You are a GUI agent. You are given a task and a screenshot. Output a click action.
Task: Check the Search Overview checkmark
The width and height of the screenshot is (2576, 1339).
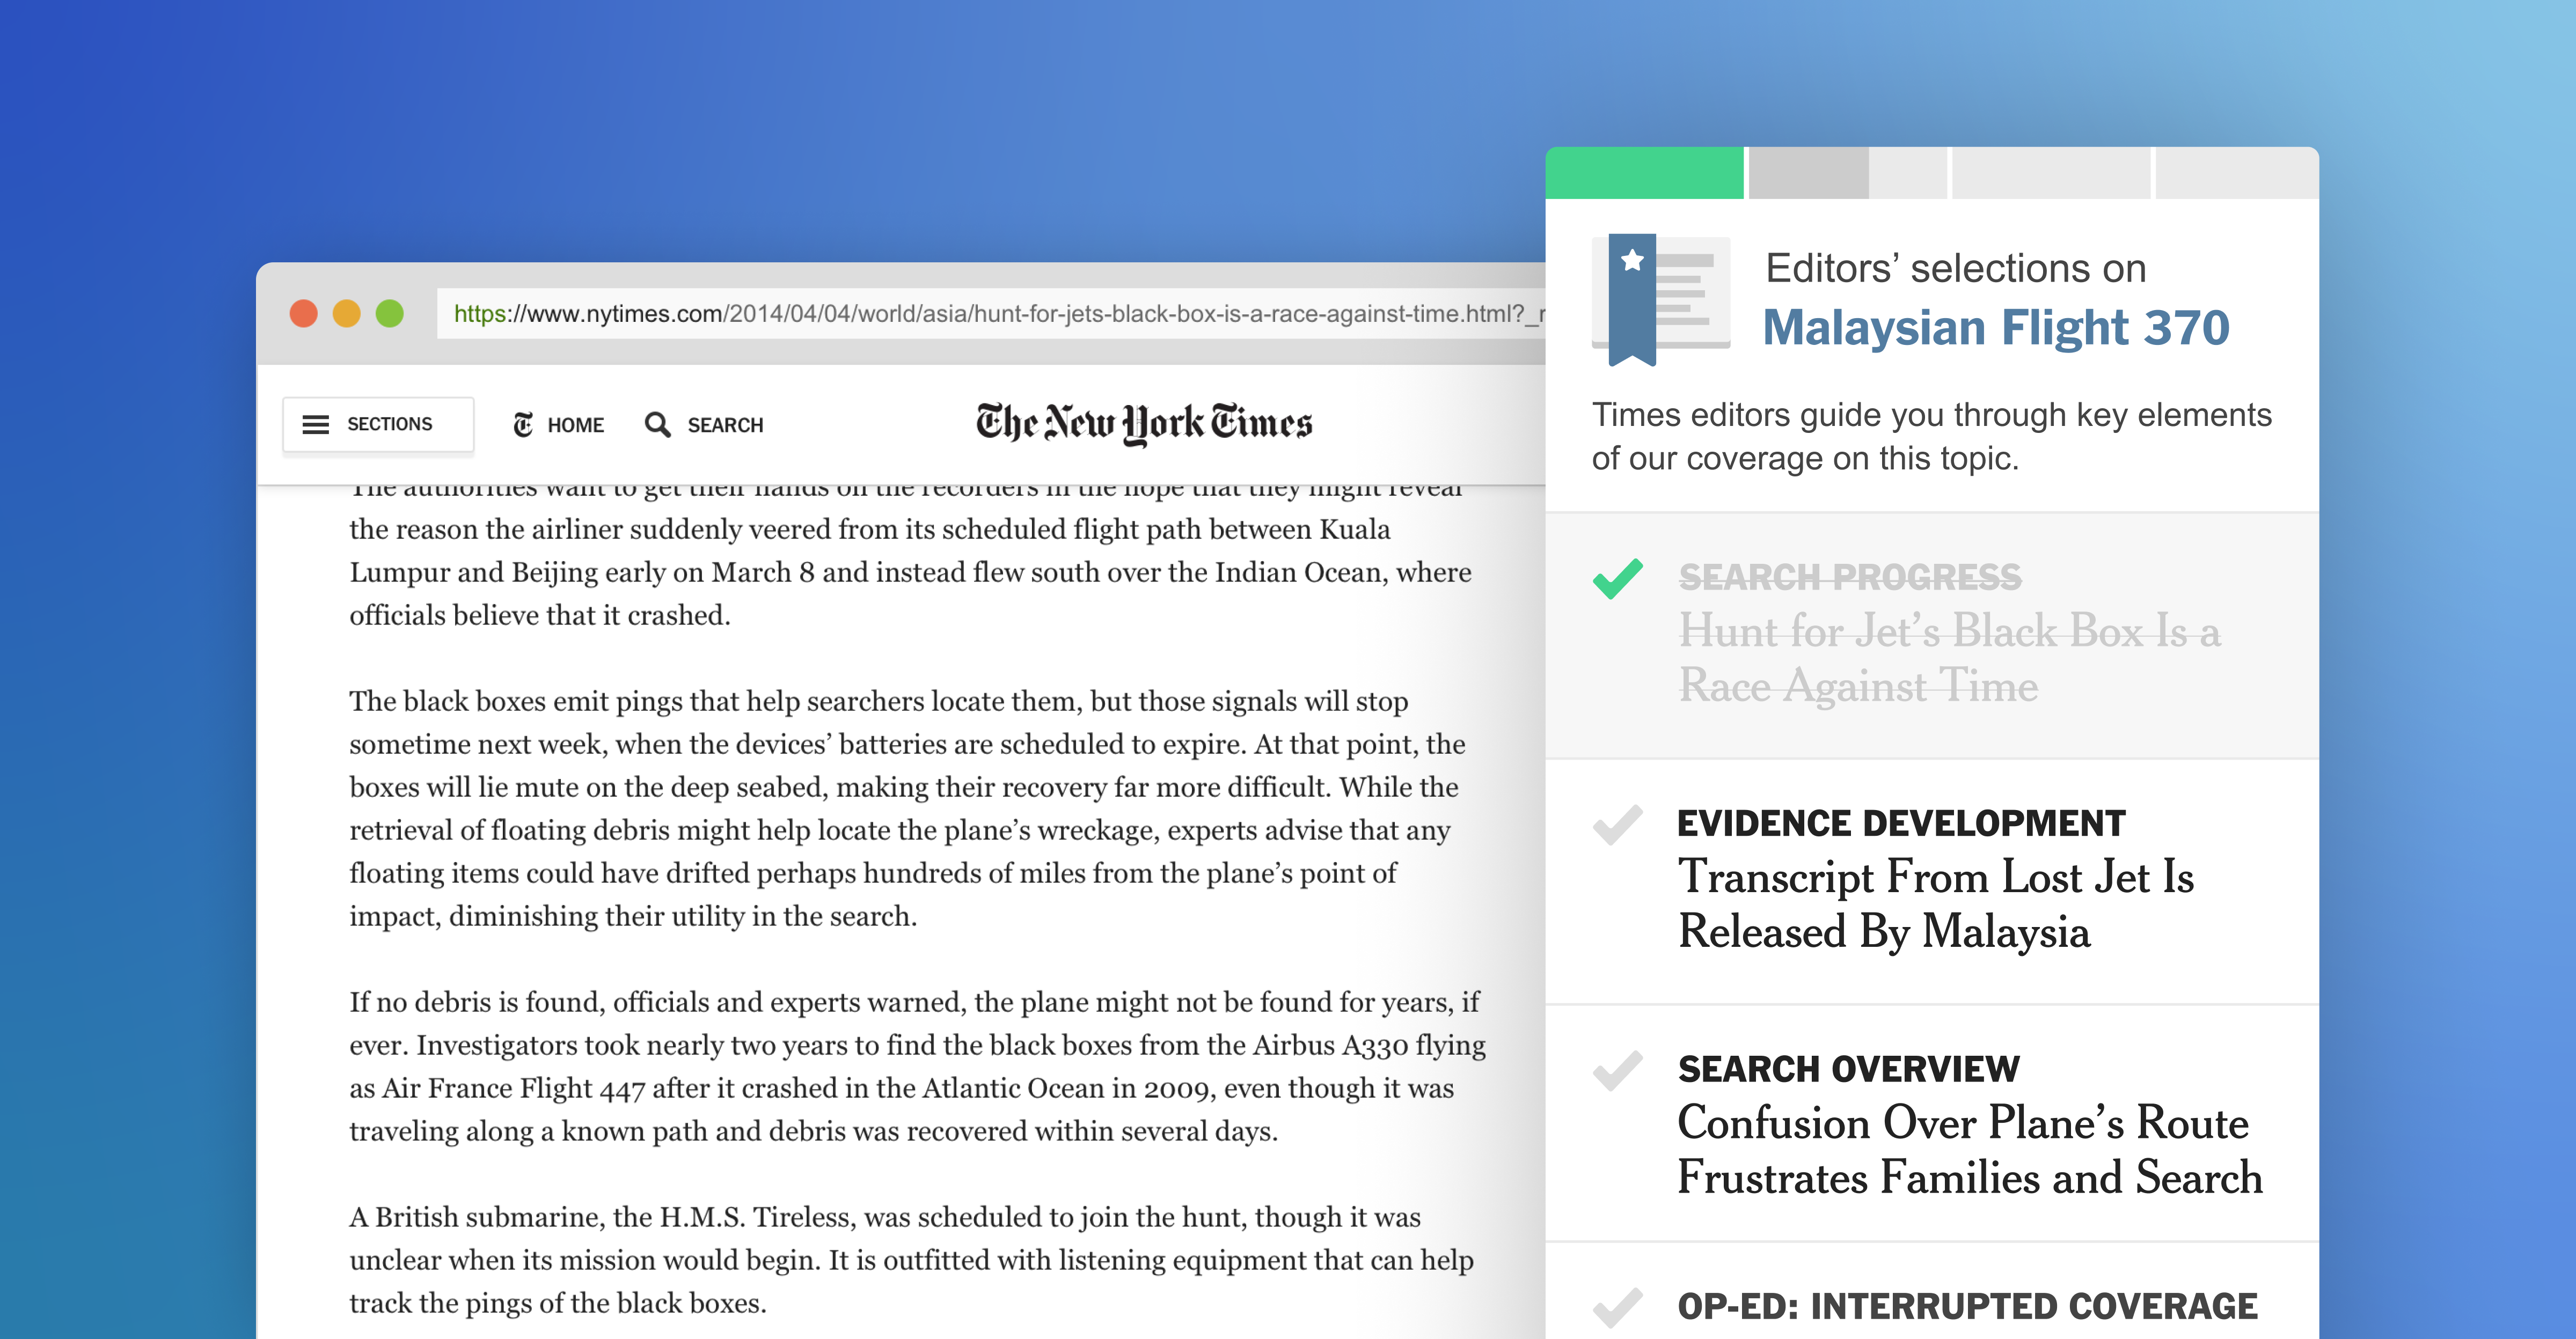coord(1617,1070)
